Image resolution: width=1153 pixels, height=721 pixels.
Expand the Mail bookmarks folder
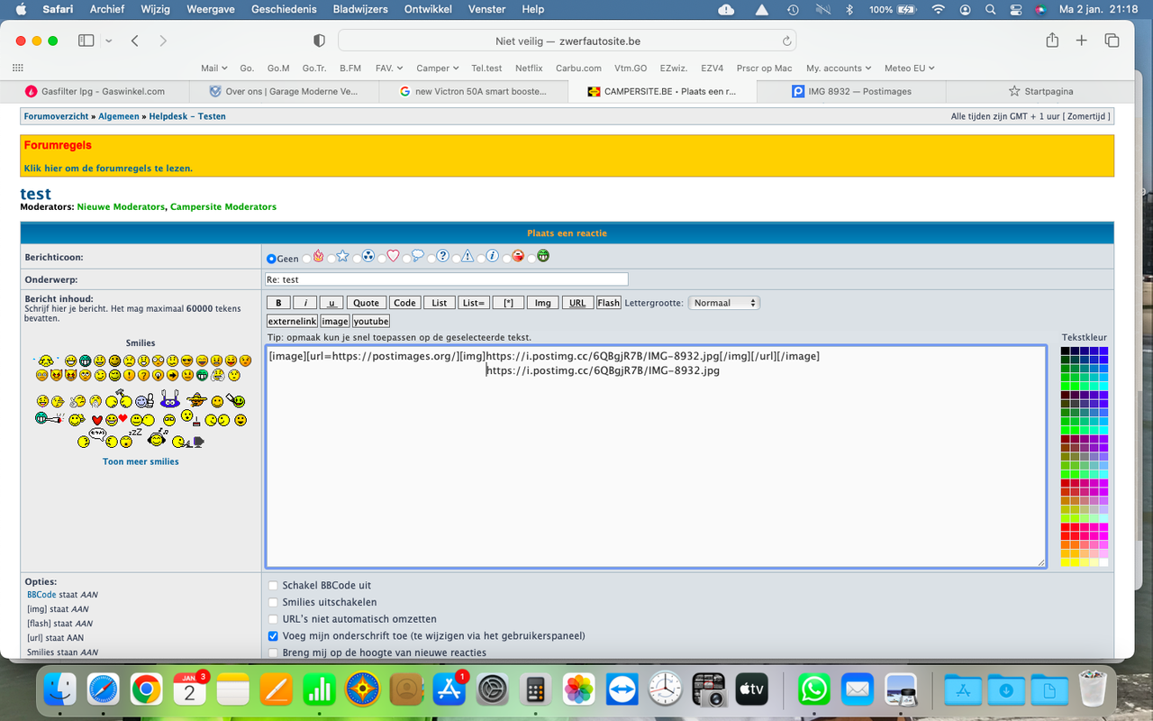tap(214, 68)
